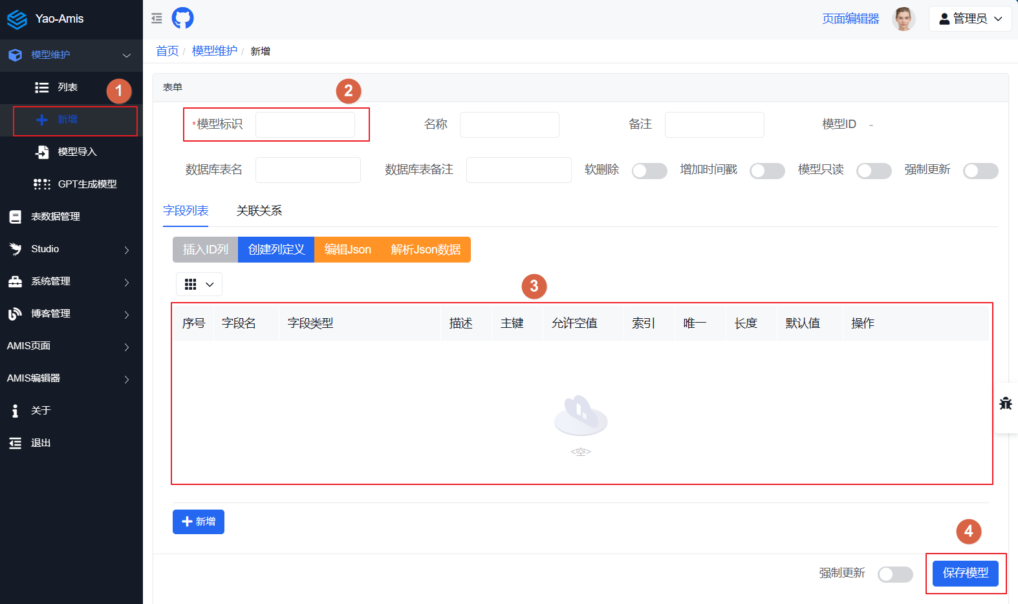Toggle the 模型只读 switch
Viewport: 1018px width, 604px height.
coord(873,171)
